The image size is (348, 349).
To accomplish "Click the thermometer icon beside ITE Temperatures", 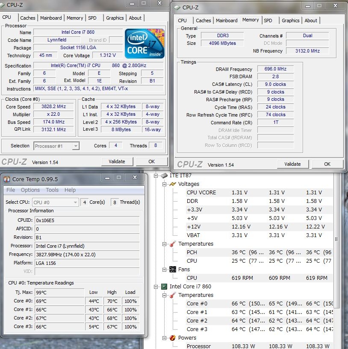I will pyautogui.click(x=173, y=244).
